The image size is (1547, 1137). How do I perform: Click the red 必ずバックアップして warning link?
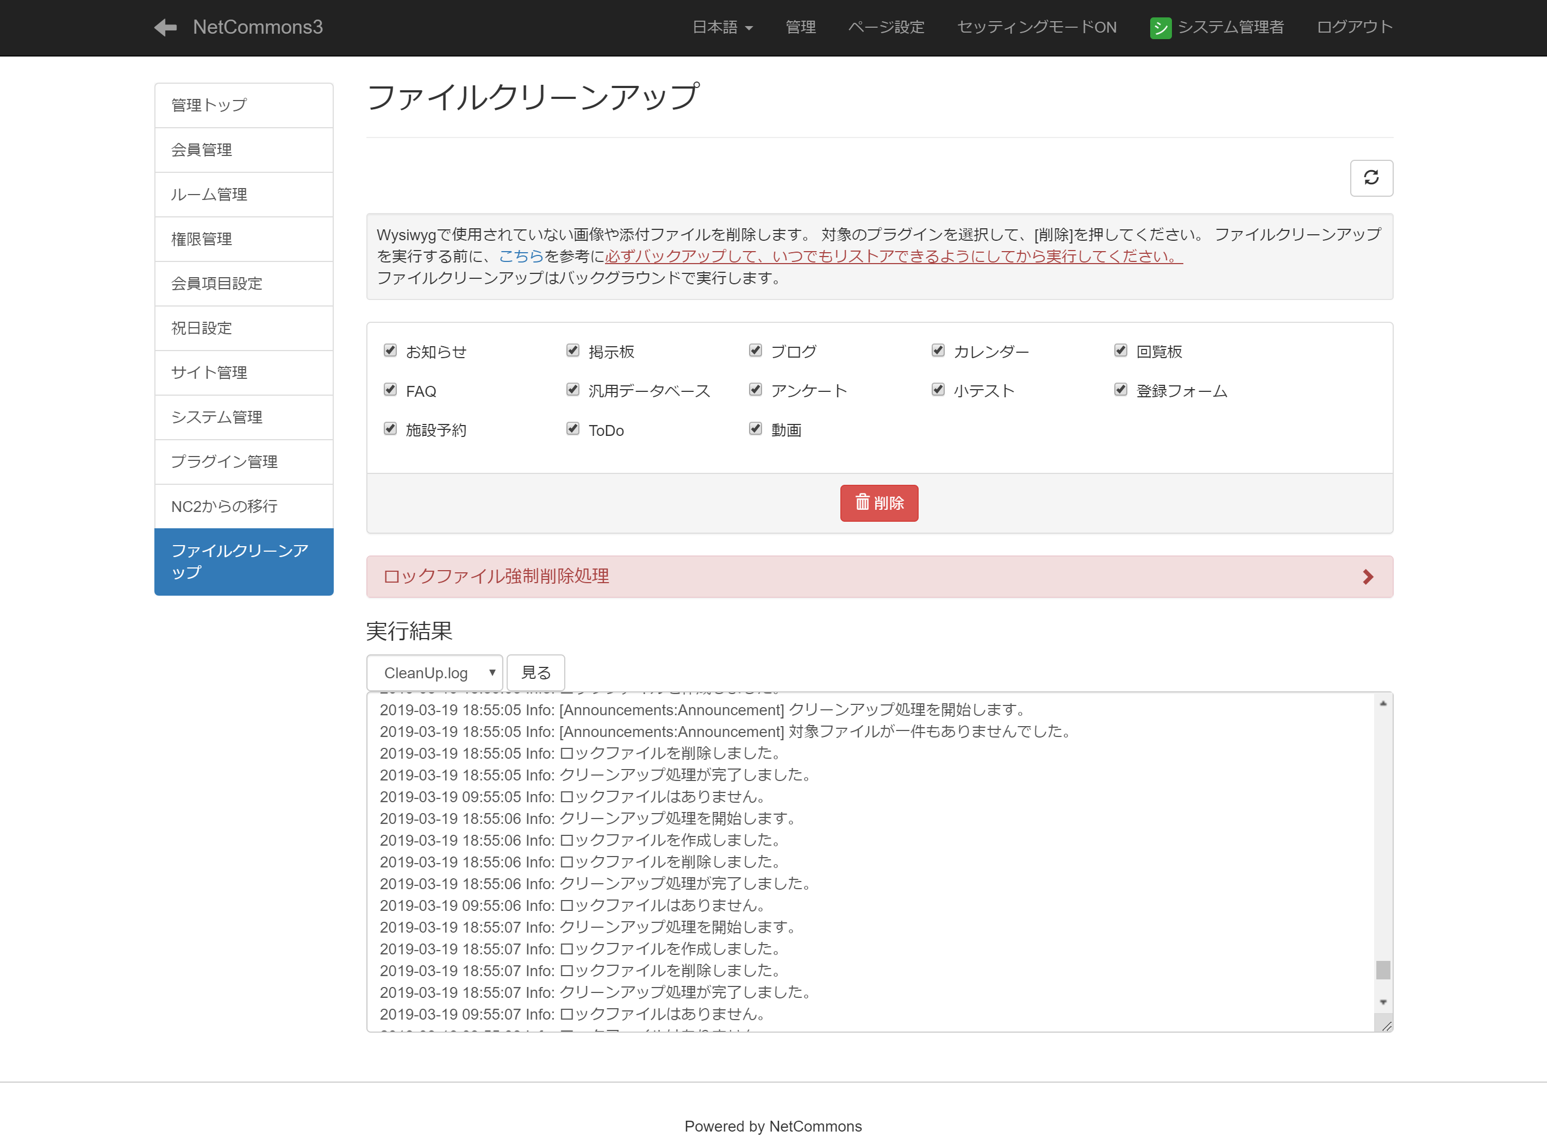click(x=893, y=256)
